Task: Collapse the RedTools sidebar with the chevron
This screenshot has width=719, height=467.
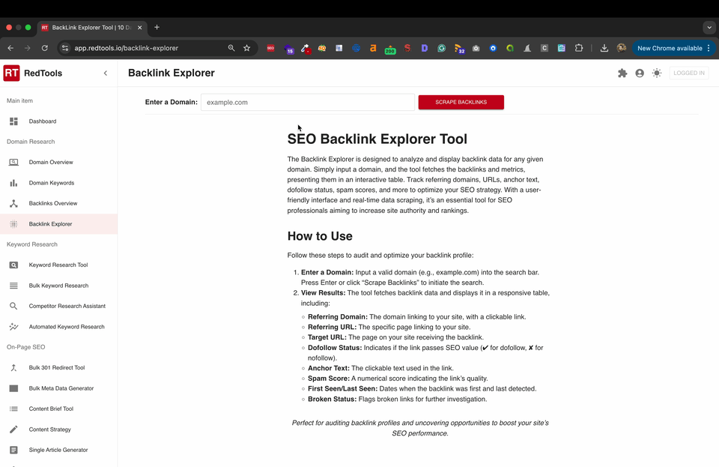Action: [x=106, y=73]
